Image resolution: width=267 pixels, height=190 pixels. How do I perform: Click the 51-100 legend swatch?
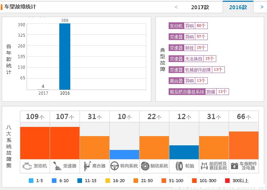coord(164,180)
